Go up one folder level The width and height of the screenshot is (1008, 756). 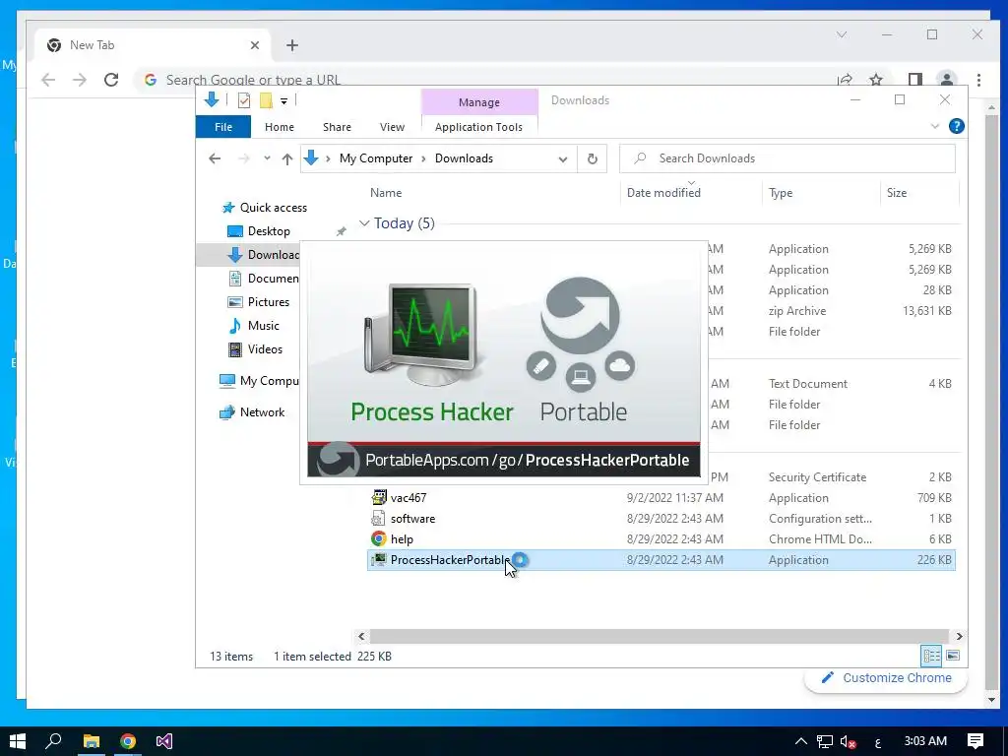287,158
